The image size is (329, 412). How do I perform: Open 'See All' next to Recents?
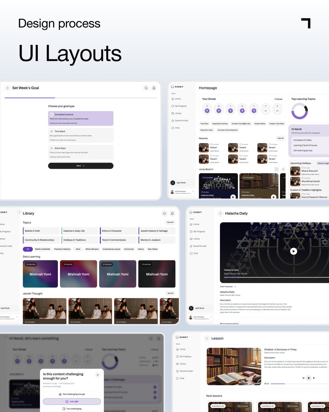[x=280, y=138]
